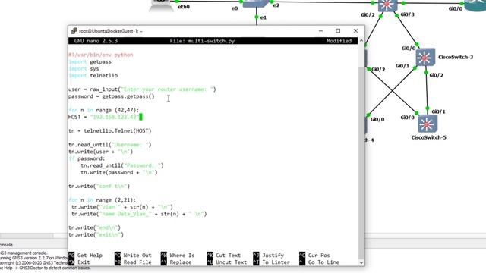Click the 'Modified' status in nano header
Image resolution: width=486 pixels, height=273 pixels.
pos(339,41)
